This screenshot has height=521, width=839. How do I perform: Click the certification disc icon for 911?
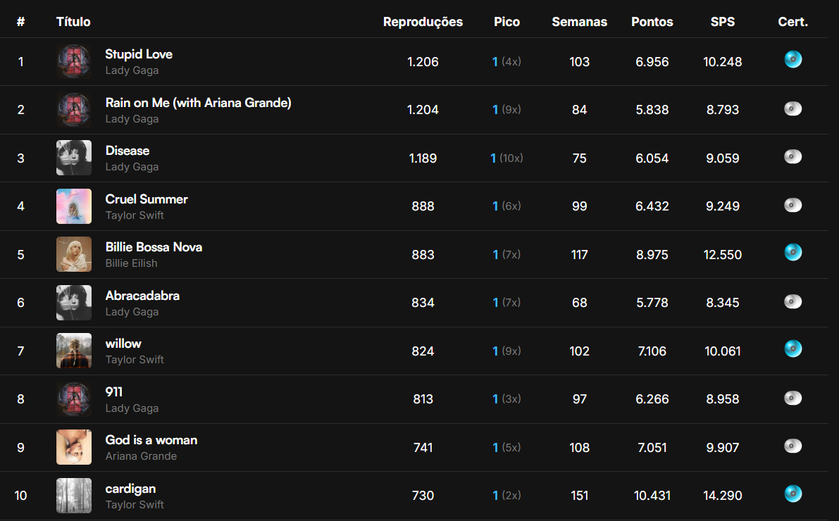point(793,398)
